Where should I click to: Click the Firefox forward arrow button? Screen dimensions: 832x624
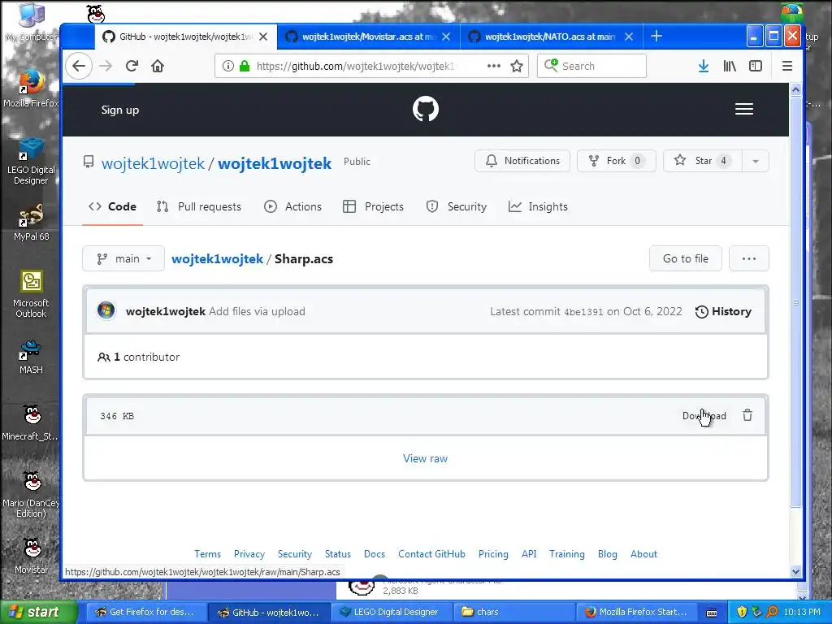click(x=106, y=67)
